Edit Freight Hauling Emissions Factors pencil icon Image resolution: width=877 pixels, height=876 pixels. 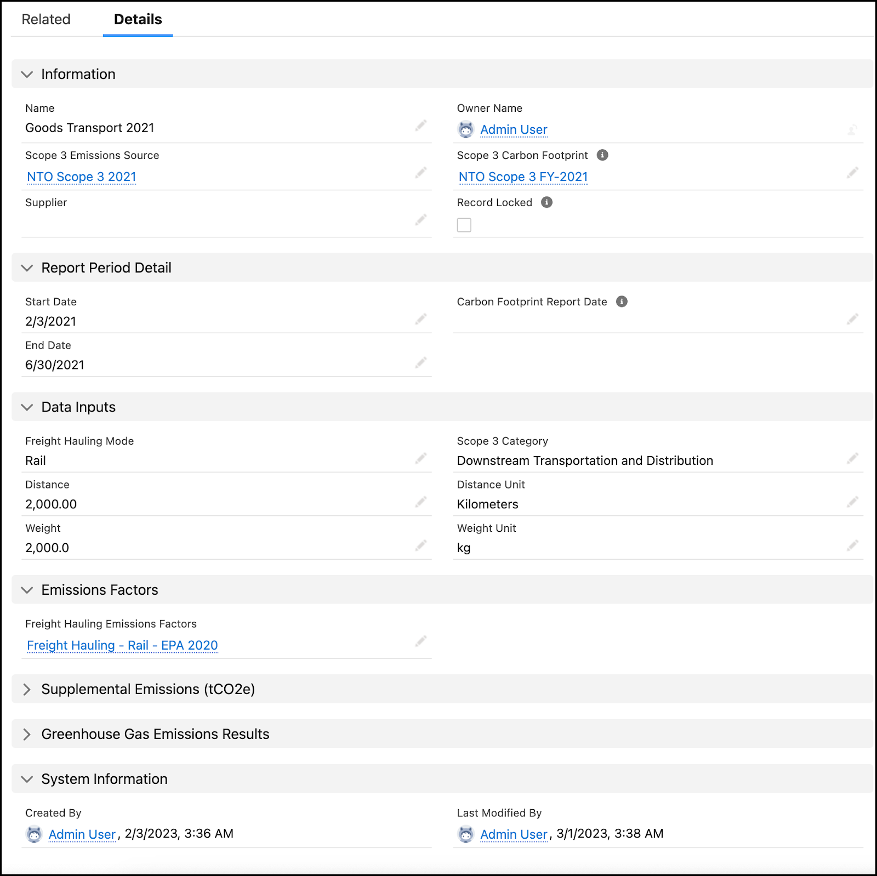click(420, 641)
